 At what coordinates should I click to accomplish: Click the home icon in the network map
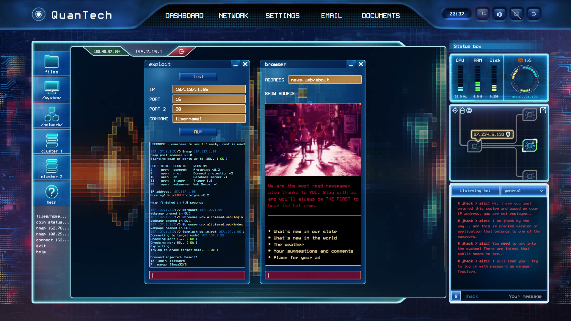coord(462,110)
